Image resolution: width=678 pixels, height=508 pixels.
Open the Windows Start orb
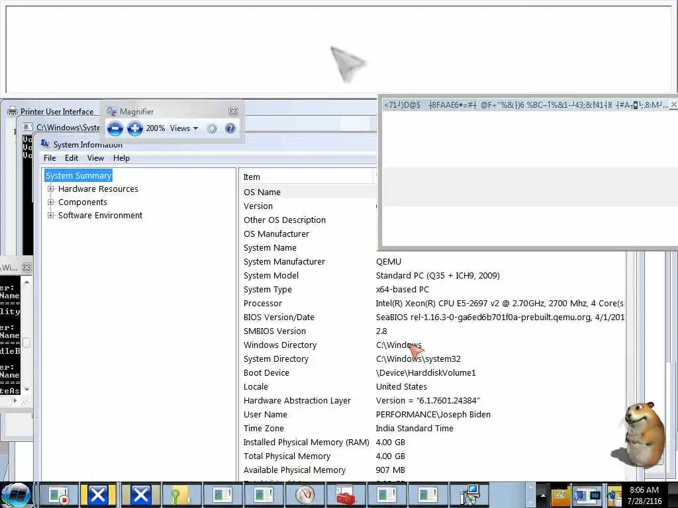click(x=17, y=495)
